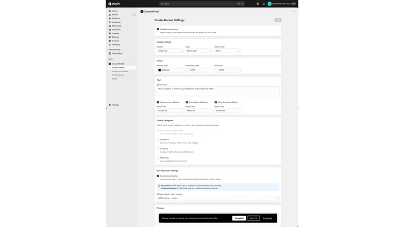The height and width of the screenshot is (227, 404).
Task: Click the Marketing icon in sidebar
Action: 110,26
